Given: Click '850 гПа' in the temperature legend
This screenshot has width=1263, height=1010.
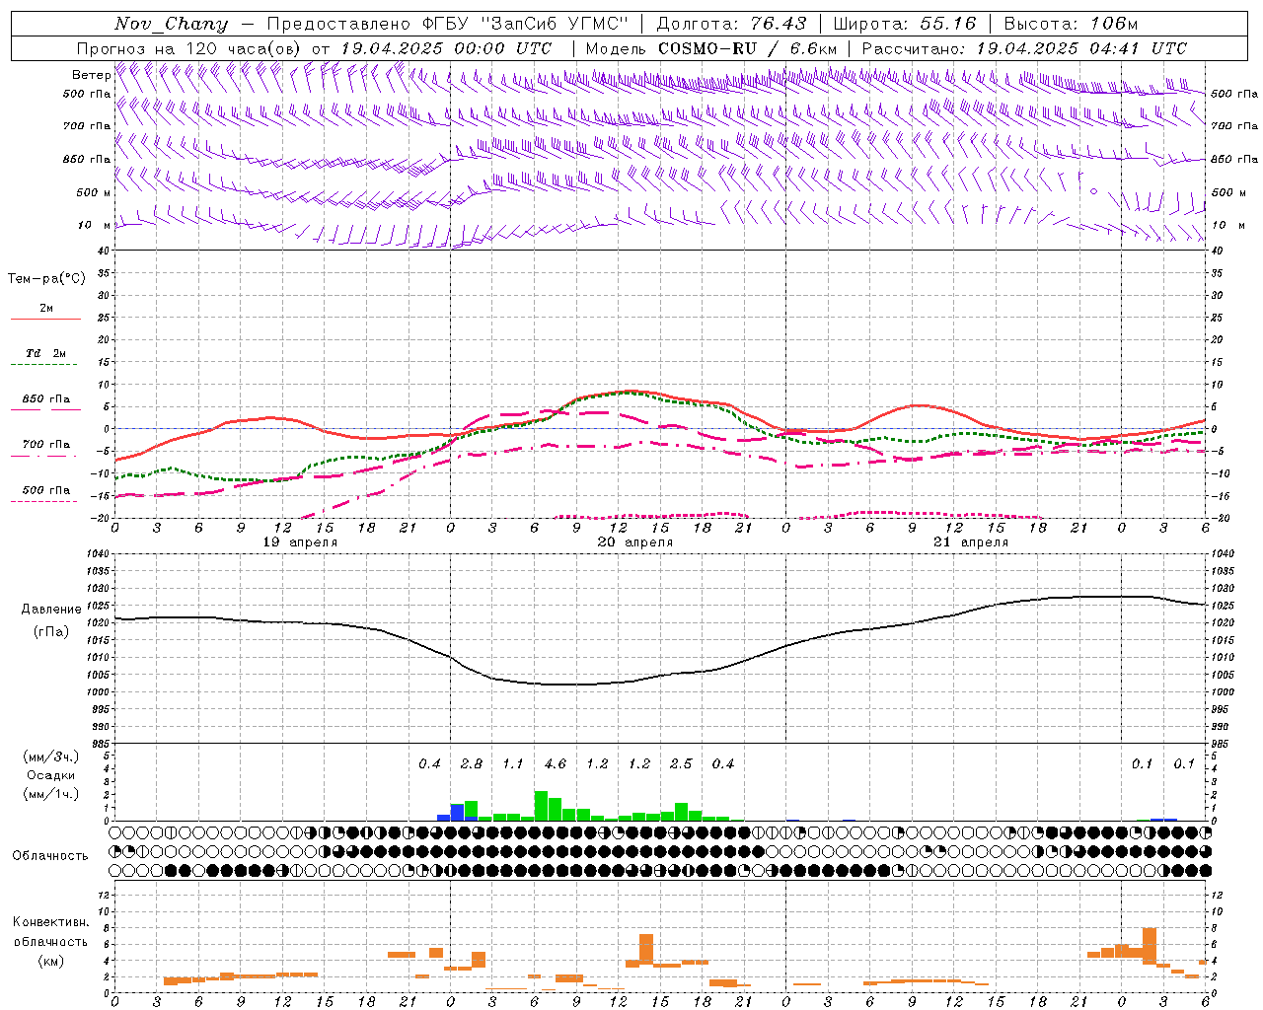Looking at the screenshot, I should (x=46, y=399).
